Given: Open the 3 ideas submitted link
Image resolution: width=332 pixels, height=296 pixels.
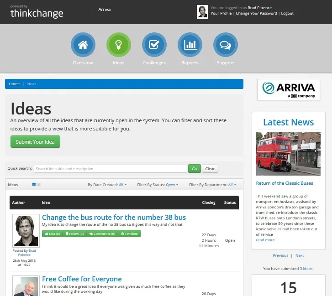Looking at the screenshot, I should pyautogui.click(x=306, y=269).
